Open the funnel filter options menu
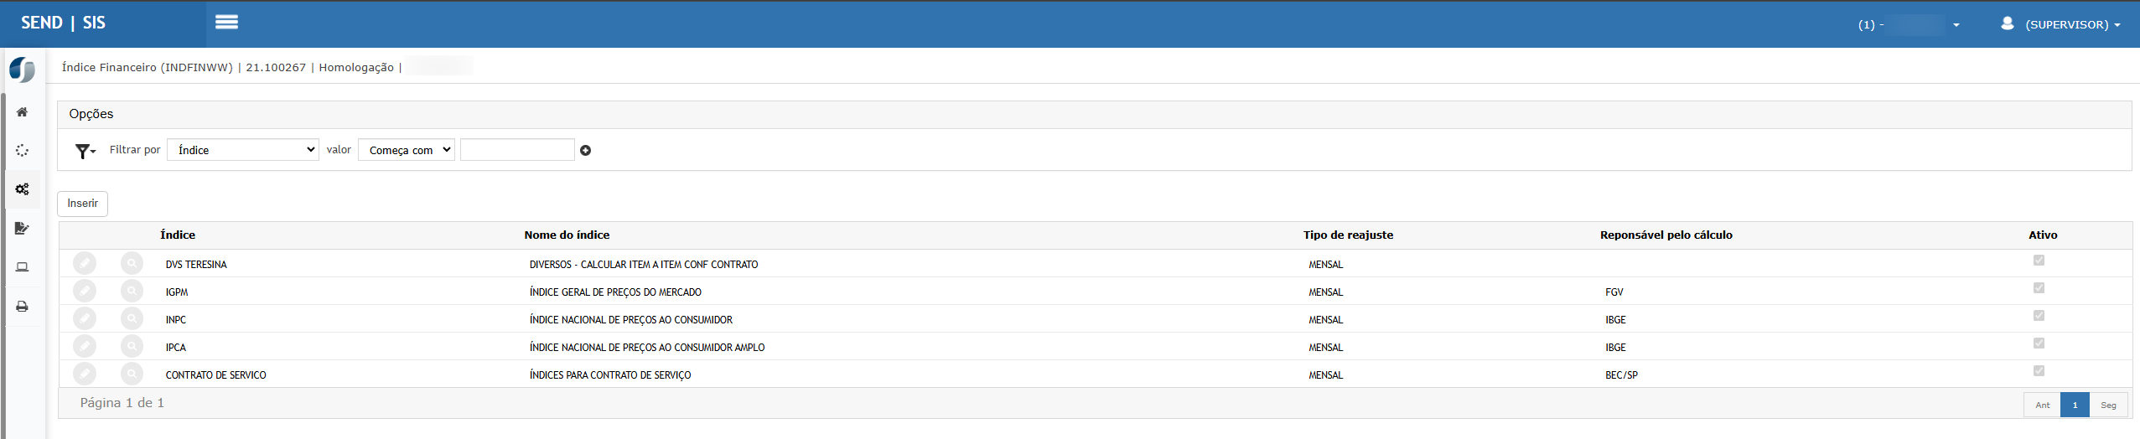The width and height of the screenshot is (2140, 439). [x=85, y=151]
